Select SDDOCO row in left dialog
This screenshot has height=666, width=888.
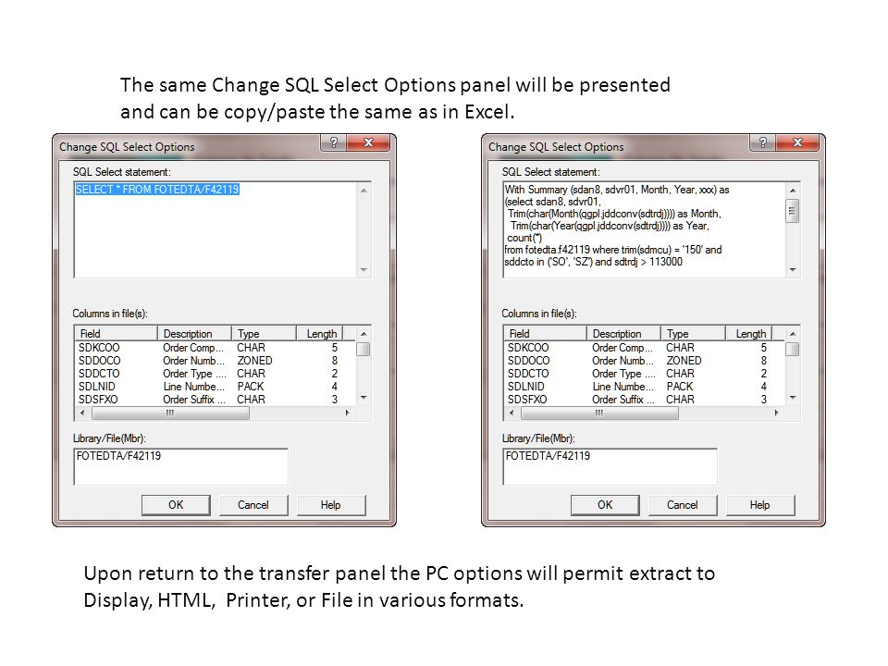coord(216,361)
